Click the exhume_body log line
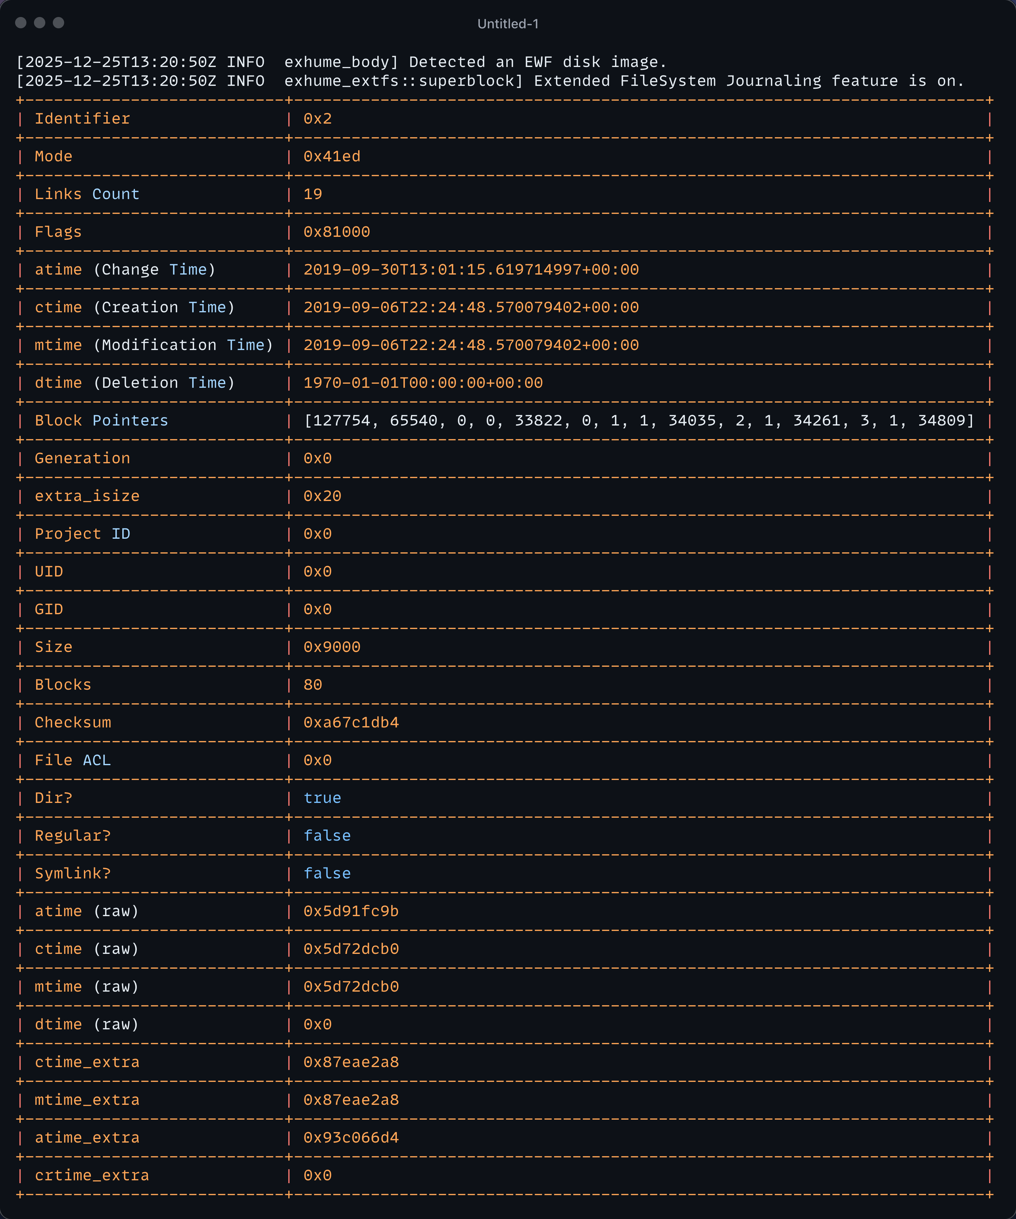Viewport: 1016px width, 1219px height. click(341, 62)
